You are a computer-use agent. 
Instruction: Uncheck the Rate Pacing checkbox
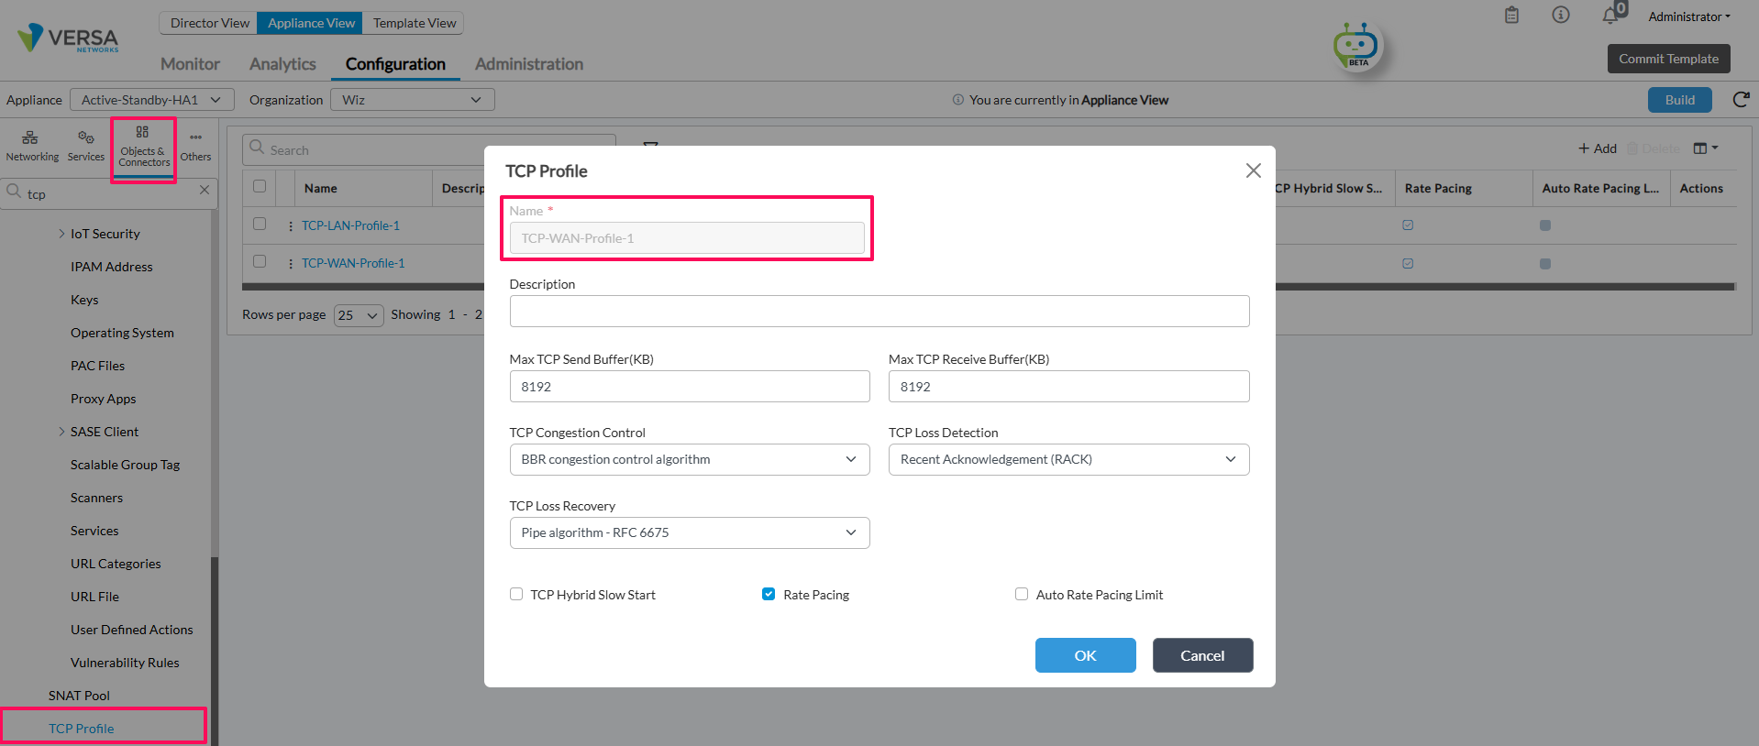[769, 594]
